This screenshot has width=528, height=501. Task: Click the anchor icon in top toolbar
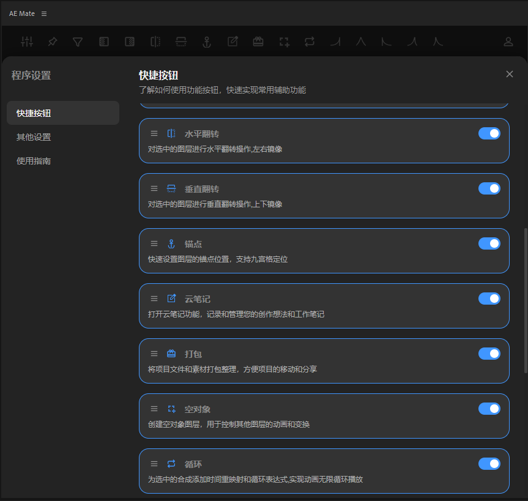[x=207, y=42]
